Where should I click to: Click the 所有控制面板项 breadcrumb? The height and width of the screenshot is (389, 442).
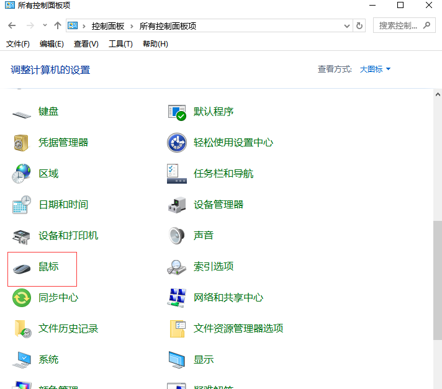168,26
